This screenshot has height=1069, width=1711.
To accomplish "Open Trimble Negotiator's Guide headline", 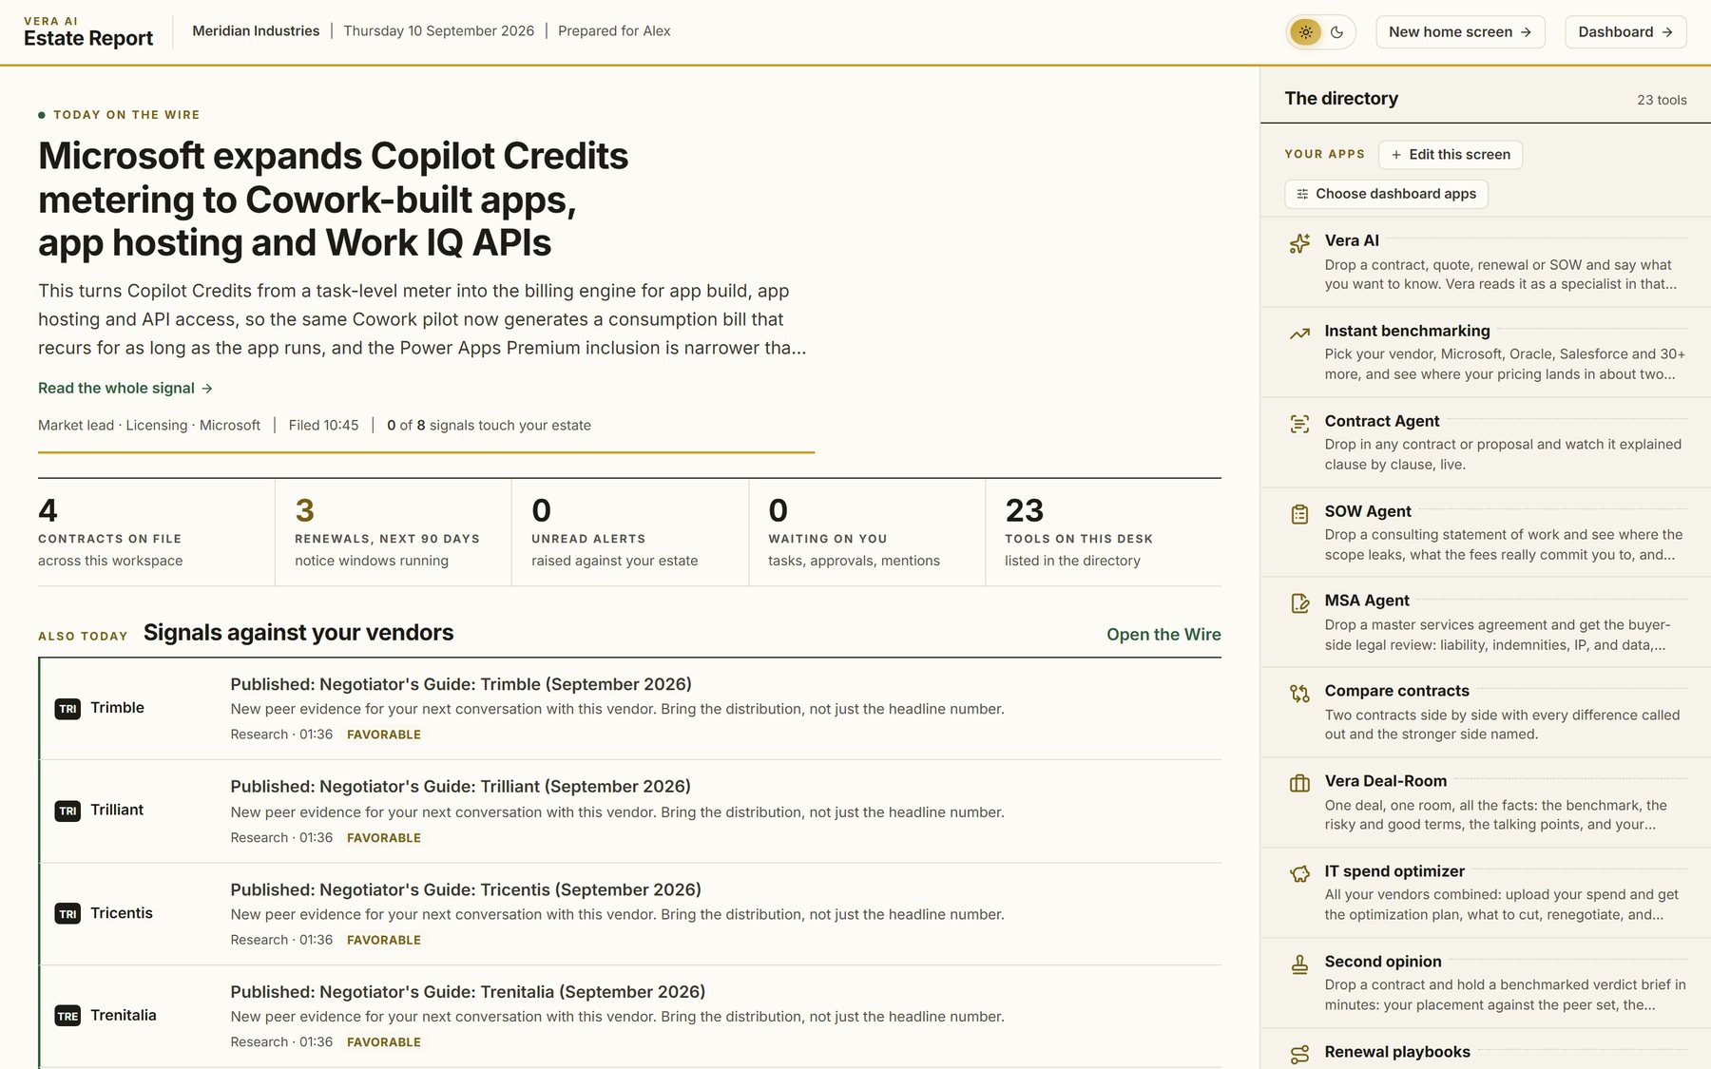I will (x=461, y=684).
